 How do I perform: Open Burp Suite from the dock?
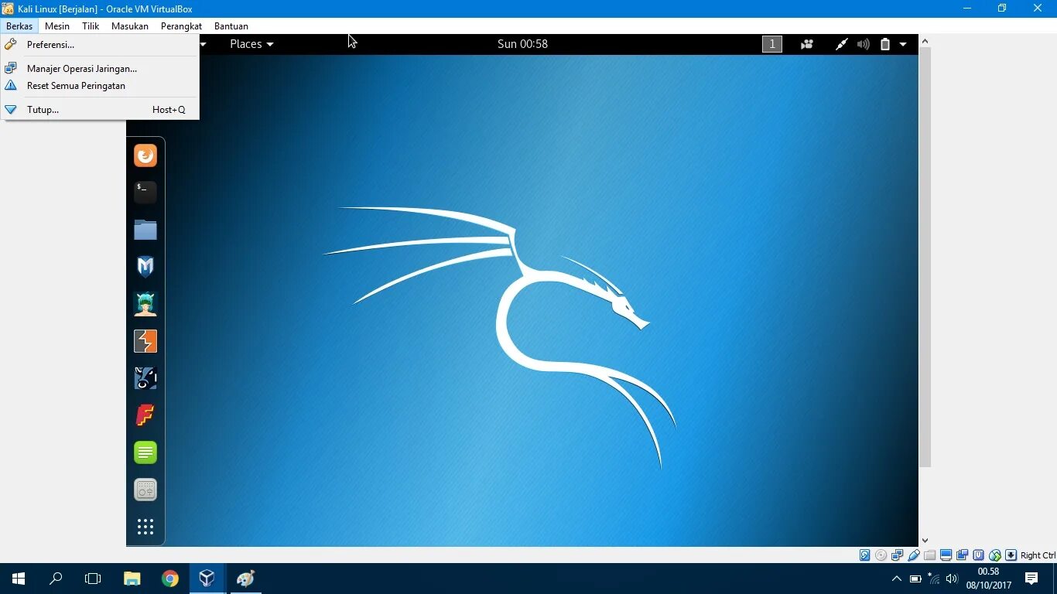coord(145,341)
